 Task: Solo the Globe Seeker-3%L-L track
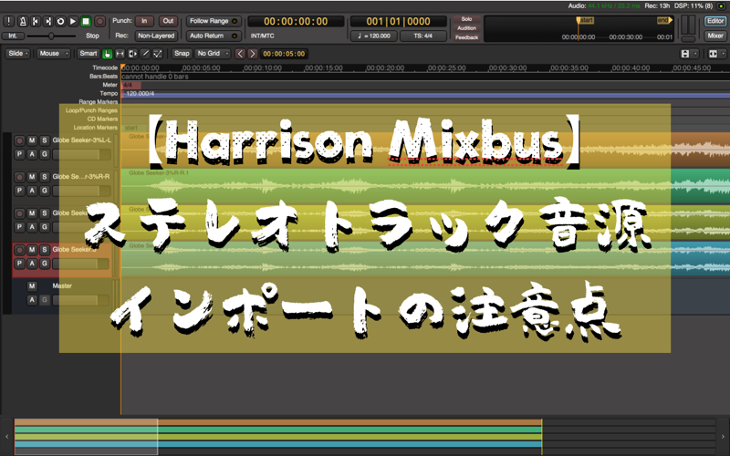click(44, 140)
